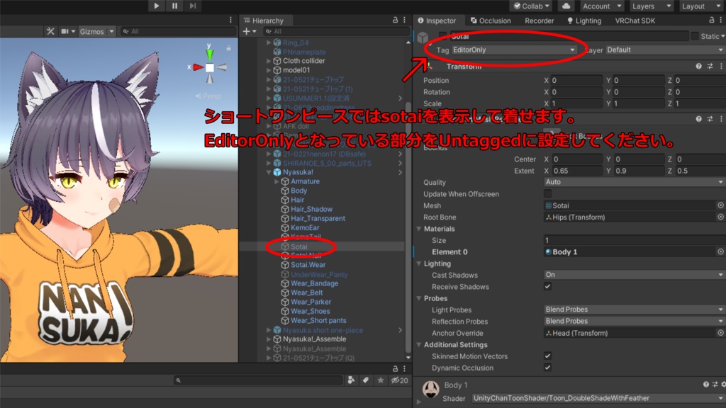Image resolution: width=726 pixels, height=408 pixels.
Task: Lock the Inspector panel
Action: coord(712,20)
